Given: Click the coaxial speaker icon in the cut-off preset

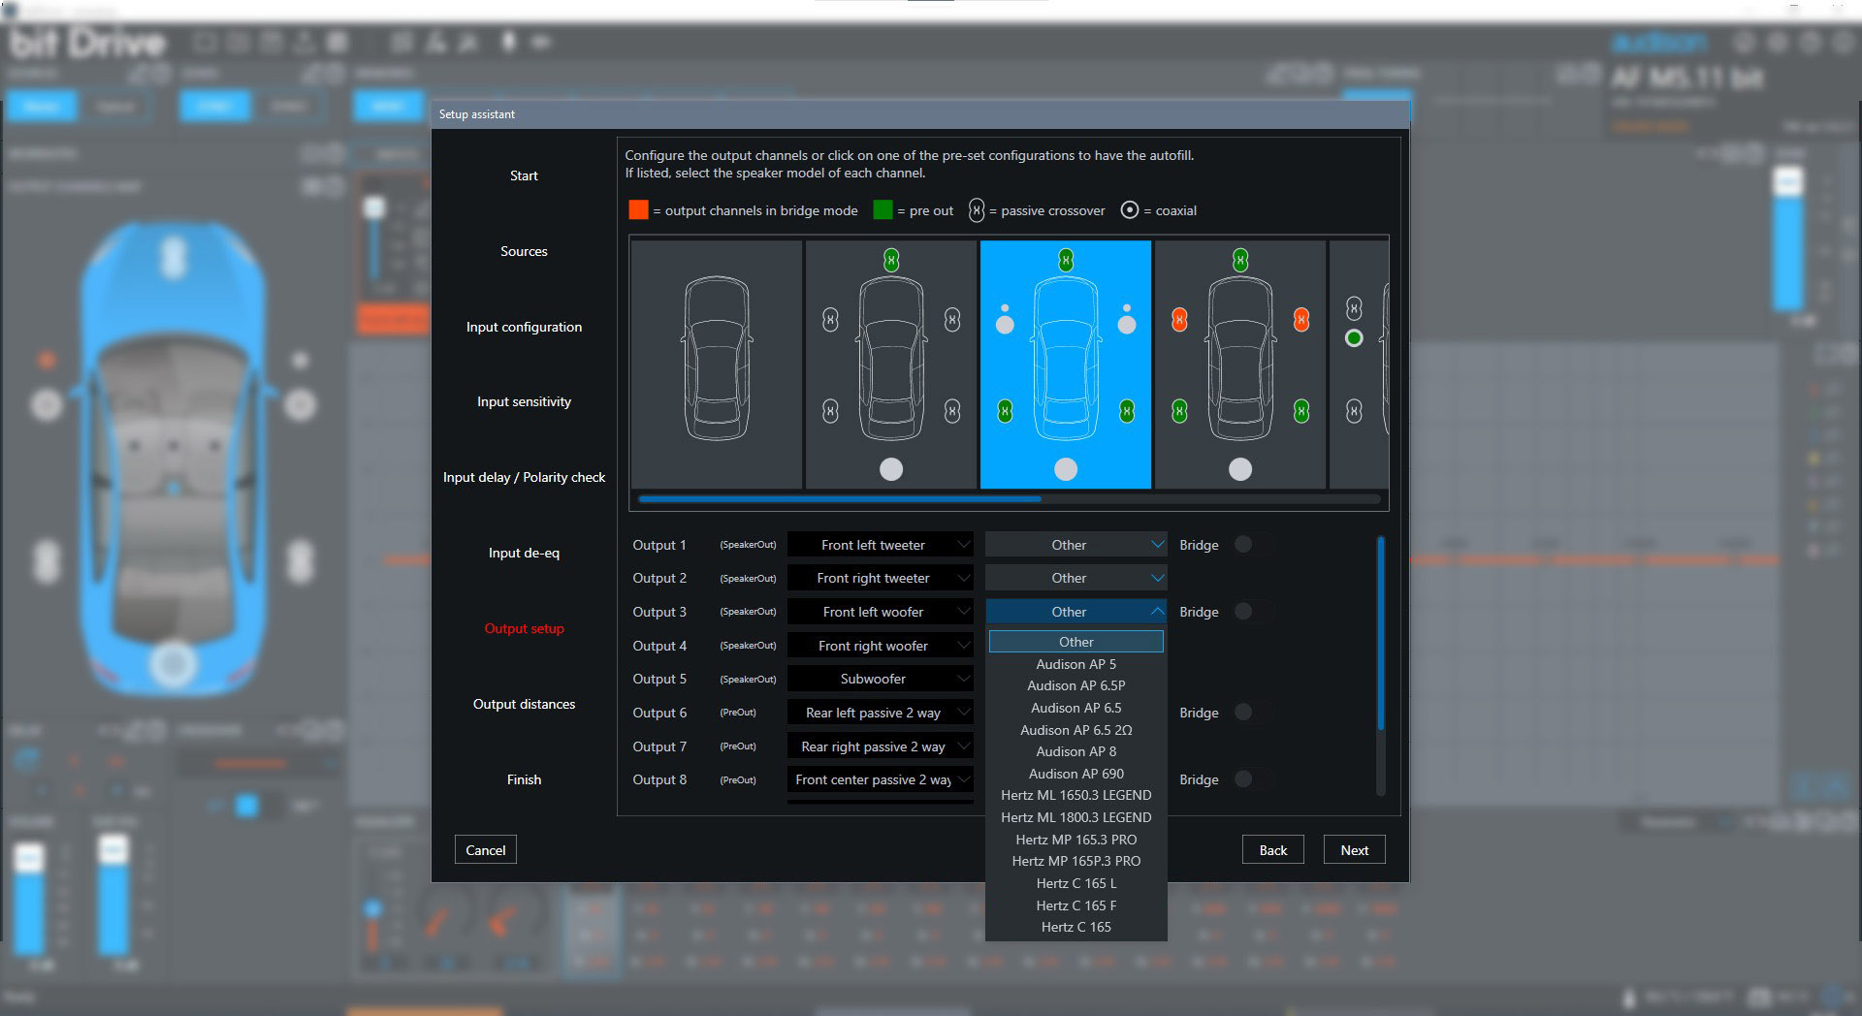Looking at the screenshot, I should [1355, 338].
